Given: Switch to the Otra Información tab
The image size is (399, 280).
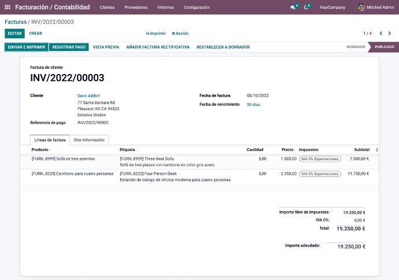Looking at the screenshot, I should [89, 140].
